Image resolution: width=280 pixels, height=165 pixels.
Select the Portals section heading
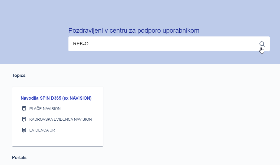click(19, 157)
